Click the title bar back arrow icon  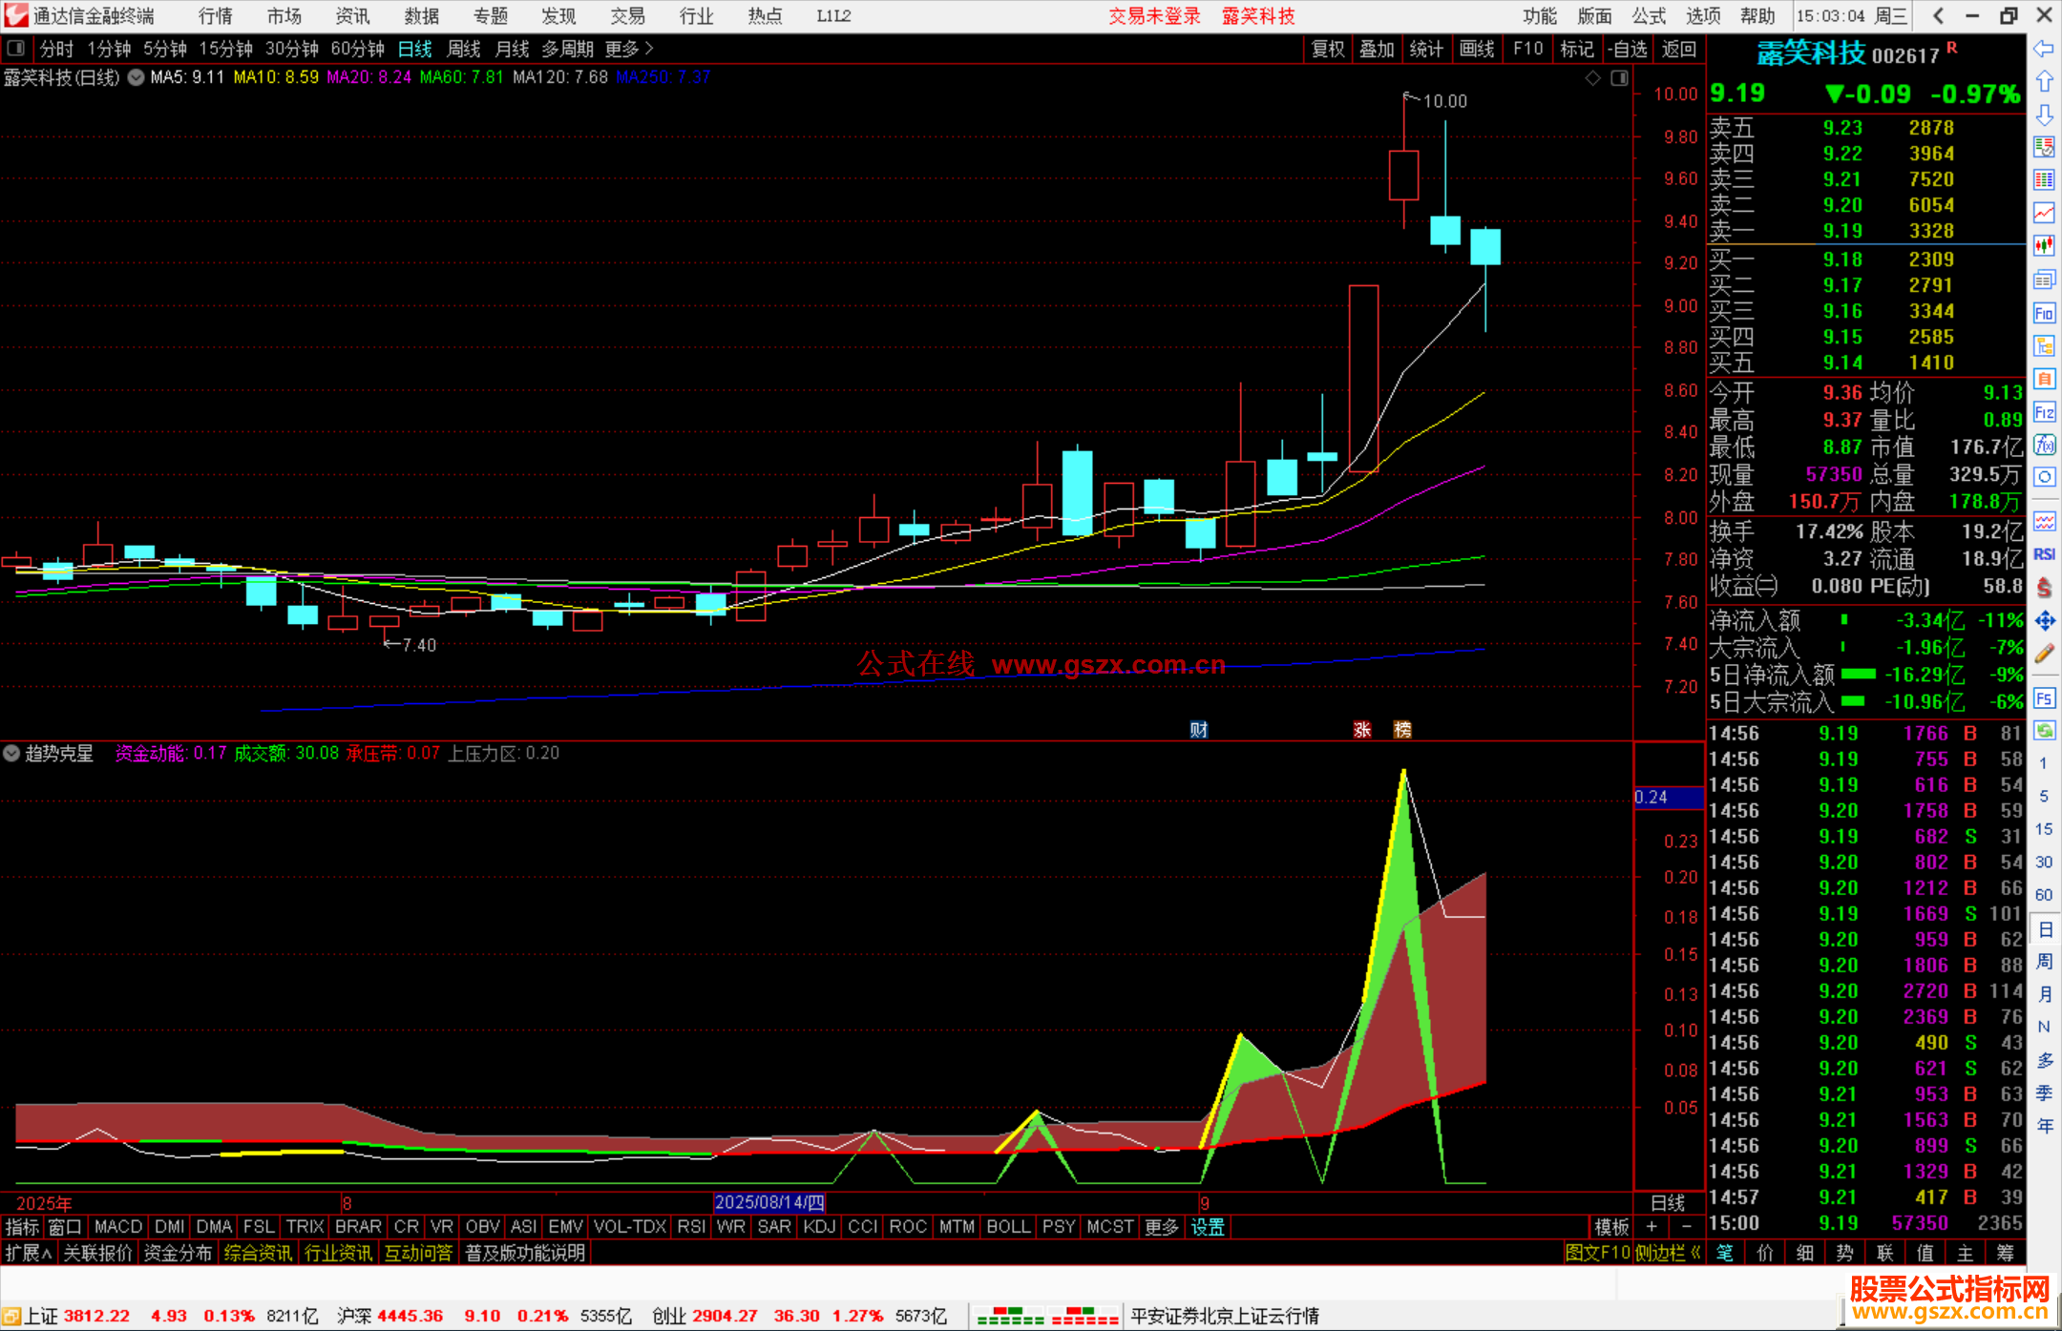pos(1938,16)
